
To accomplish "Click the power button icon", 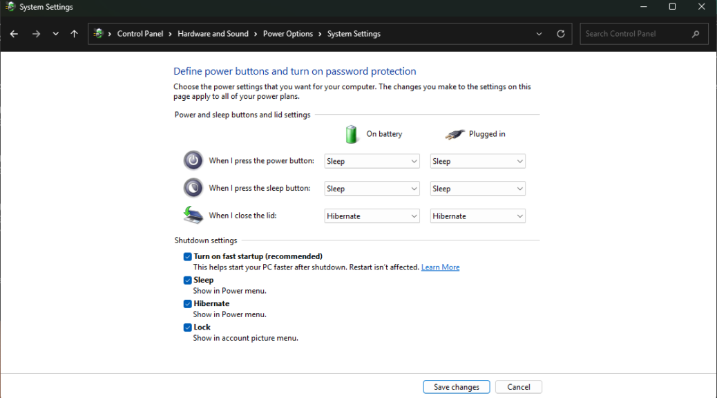I will point(193,160).
